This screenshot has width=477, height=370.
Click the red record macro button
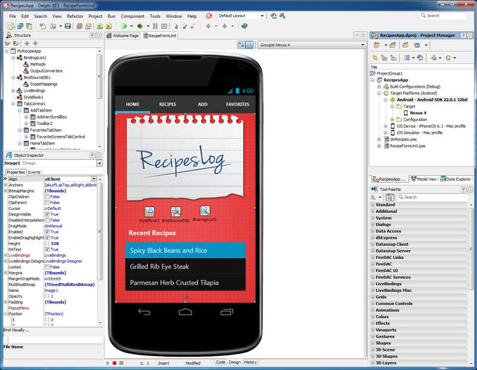click(x=114, y=363)
